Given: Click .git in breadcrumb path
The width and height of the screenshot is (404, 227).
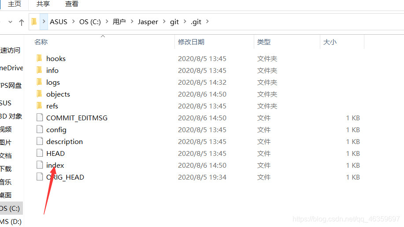Looking at the screenshot, I should (x=196, y=22).
